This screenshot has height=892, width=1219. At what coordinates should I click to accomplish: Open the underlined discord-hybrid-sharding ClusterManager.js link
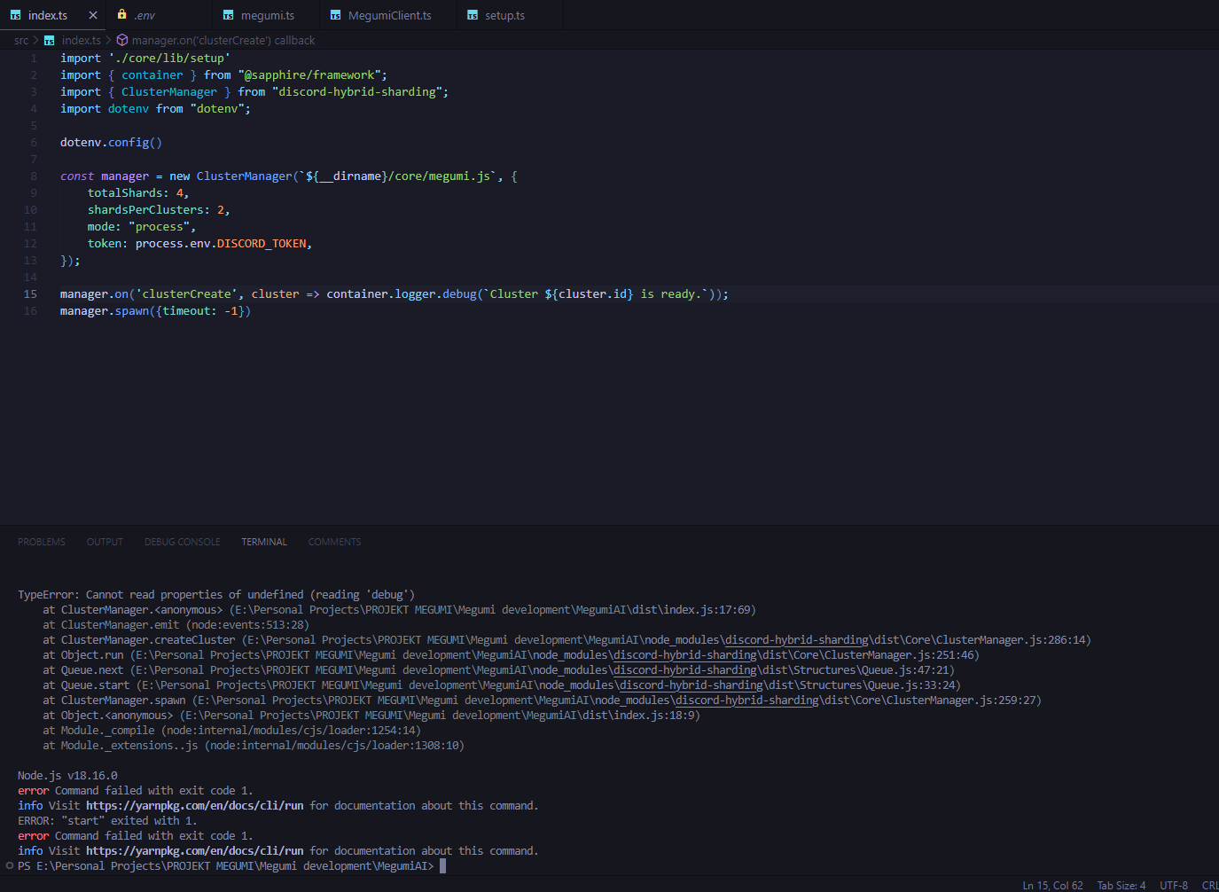point(795,639)
